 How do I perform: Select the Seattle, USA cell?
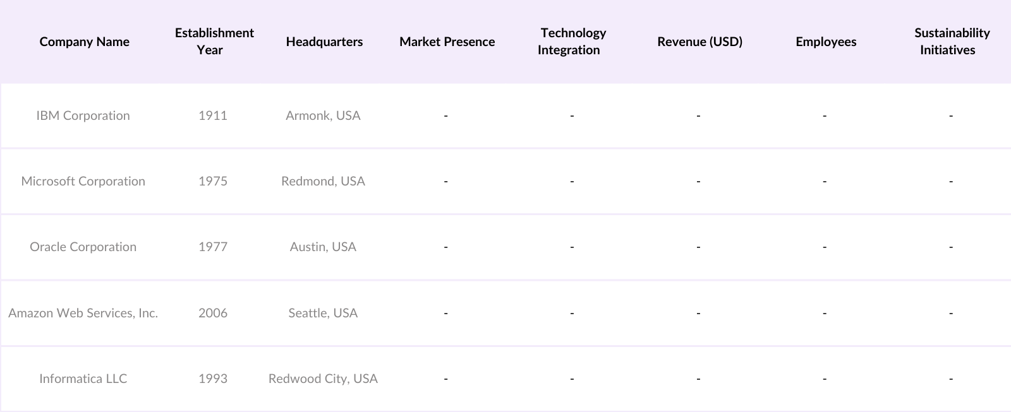point(323,313)
